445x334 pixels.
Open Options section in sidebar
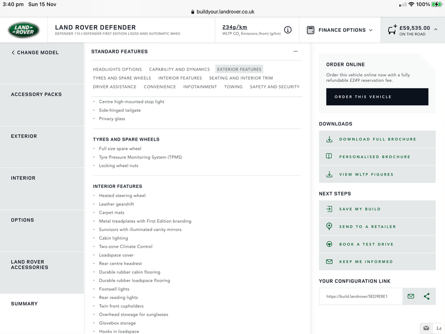point(42,231)
